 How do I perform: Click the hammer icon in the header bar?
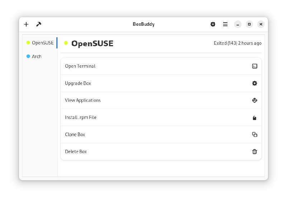tap(39, 24)
